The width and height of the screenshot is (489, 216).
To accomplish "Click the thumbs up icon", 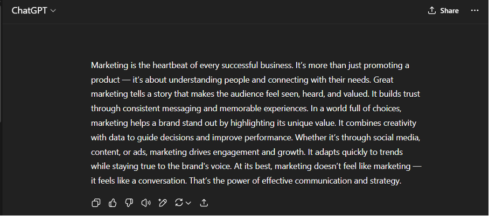I will tap(113, 203).
